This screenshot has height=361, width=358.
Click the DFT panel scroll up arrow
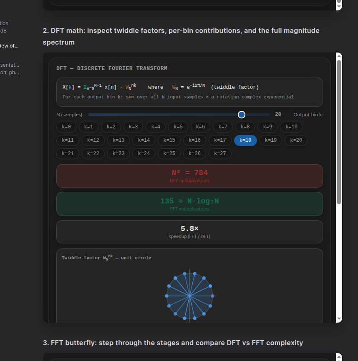[339, 56]
